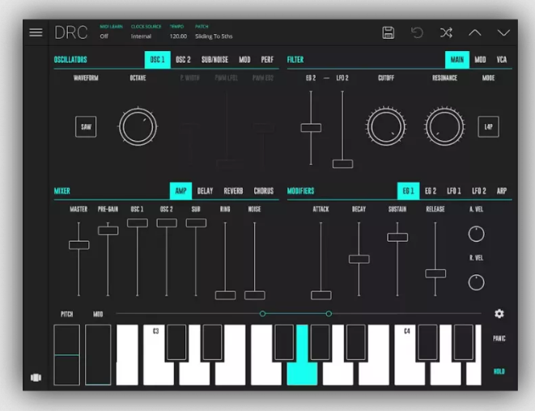Screen dimensions: 535x411
Task: Open the filter MOD tab
Action: click(481, 60)
